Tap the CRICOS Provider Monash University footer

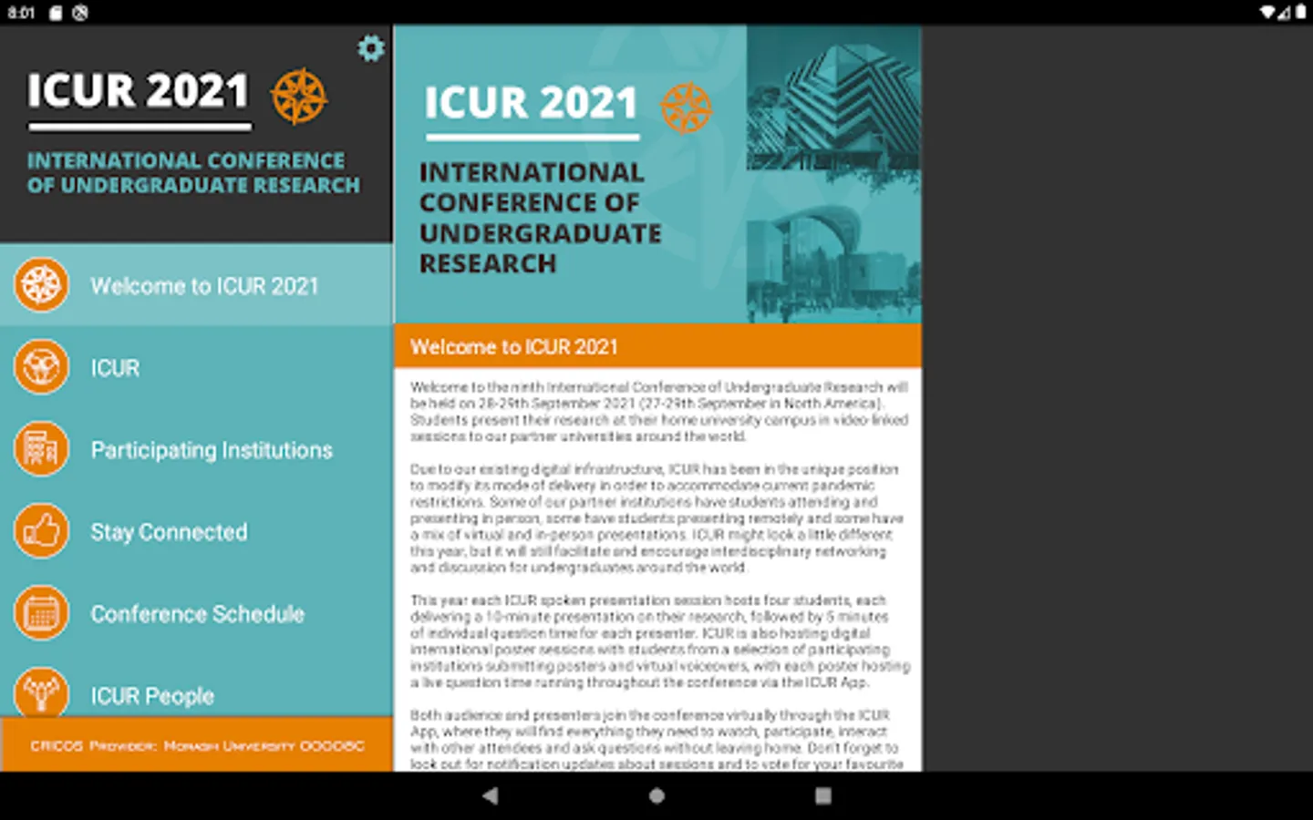196,745
